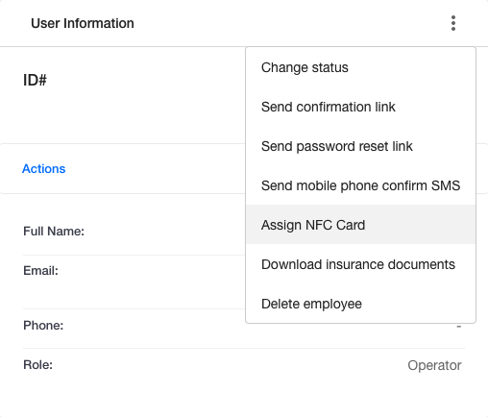Select the Operator role value
Viewport: 488px width, 417px height.
(x=434, y=365)
